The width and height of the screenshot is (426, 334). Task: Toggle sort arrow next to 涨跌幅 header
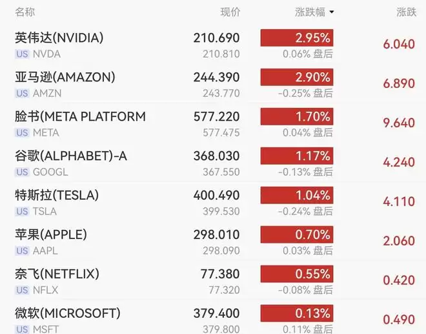[x=332, y=12]
